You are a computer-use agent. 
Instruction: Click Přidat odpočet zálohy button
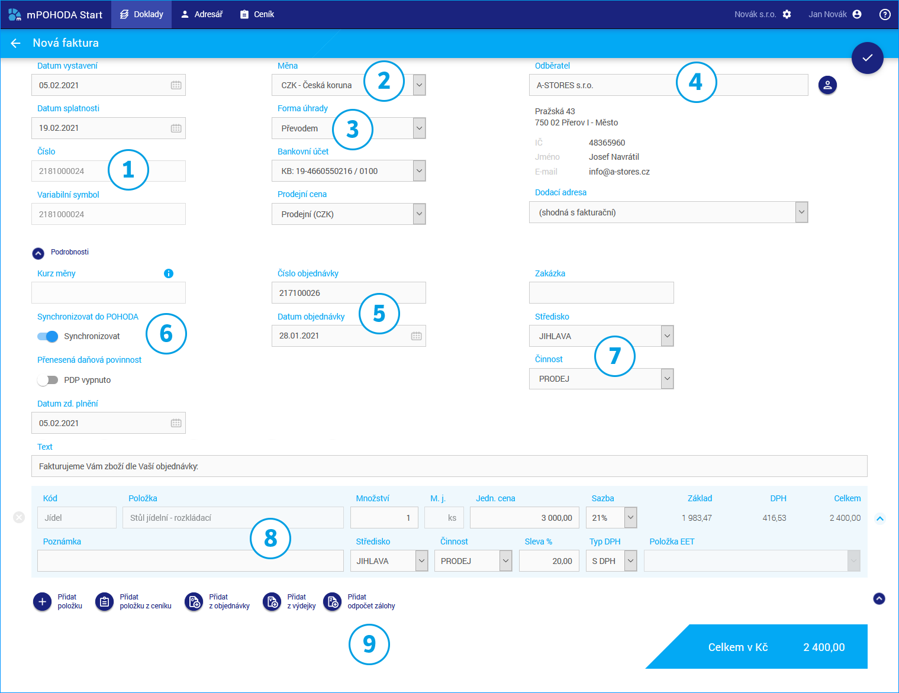[333, 602]
